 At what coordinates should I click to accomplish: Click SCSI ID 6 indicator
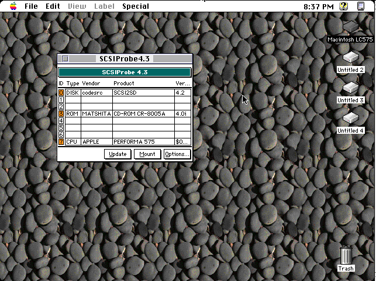pos(61,134)
